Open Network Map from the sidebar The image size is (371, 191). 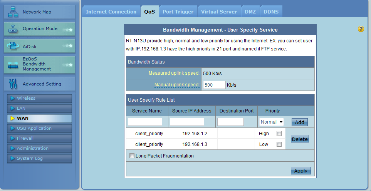point(40,12)
